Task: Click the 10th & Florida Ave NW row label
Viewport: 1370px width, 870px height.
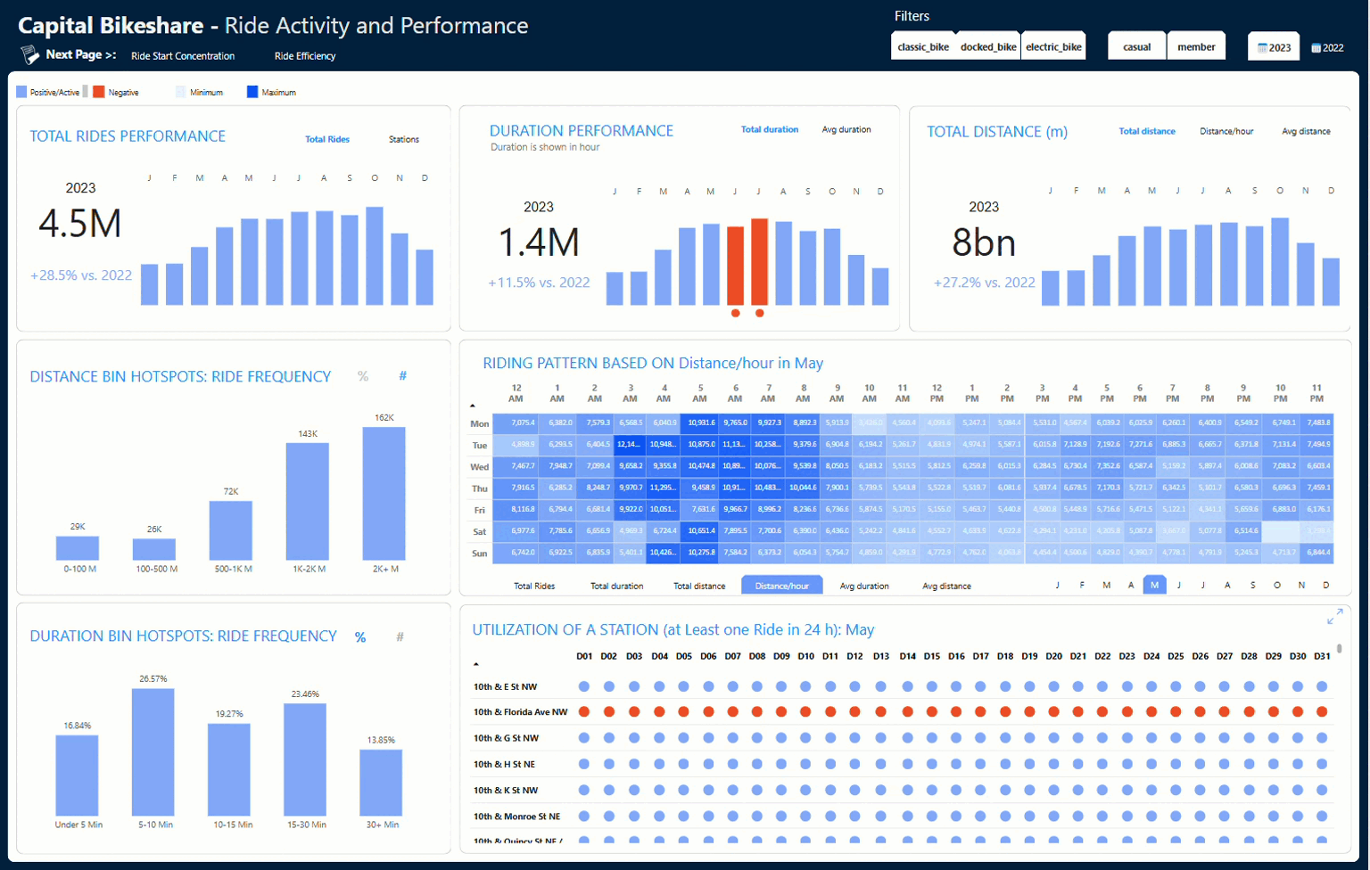Action: 520,712
